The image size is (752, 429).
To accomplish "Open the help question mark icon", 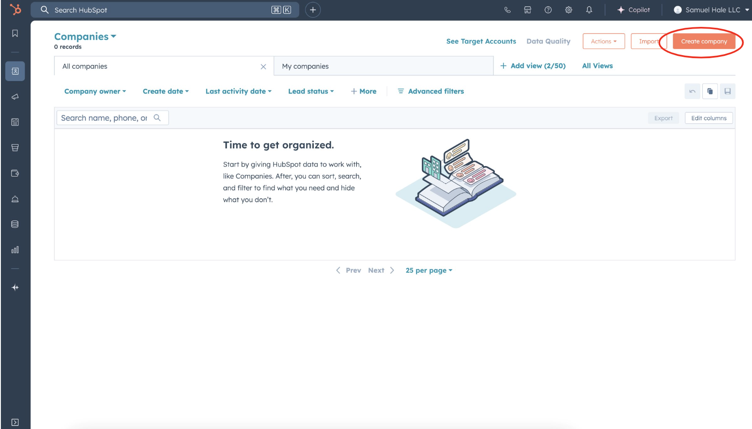I will coord(548,10).
